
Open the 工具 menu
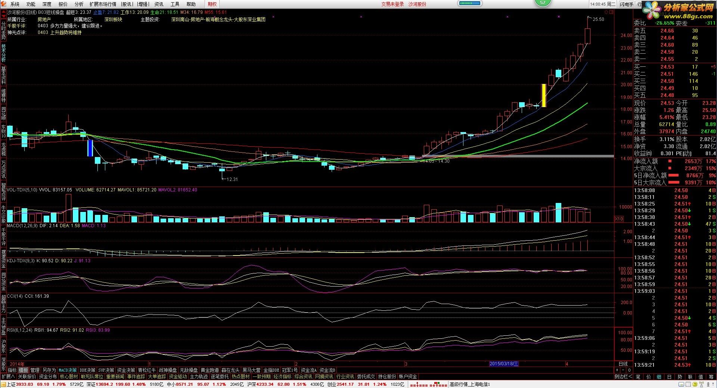[x=175, y=4]
